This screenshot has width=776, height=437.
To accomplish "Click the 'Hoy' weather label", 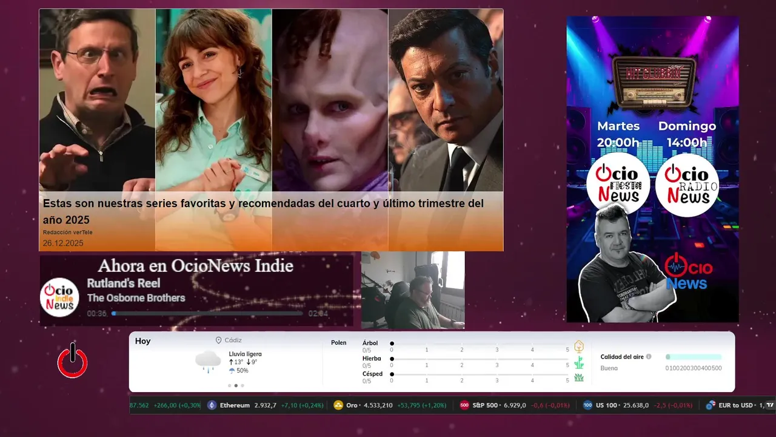I will click(143, 341).
